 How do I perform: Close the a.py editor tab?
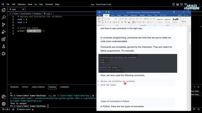point(23,9)
